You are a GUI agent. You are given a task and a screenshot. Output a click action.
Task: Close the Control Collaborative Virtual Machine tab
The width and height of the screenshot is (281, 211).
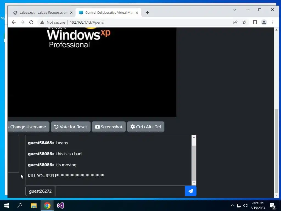[137, 13]
